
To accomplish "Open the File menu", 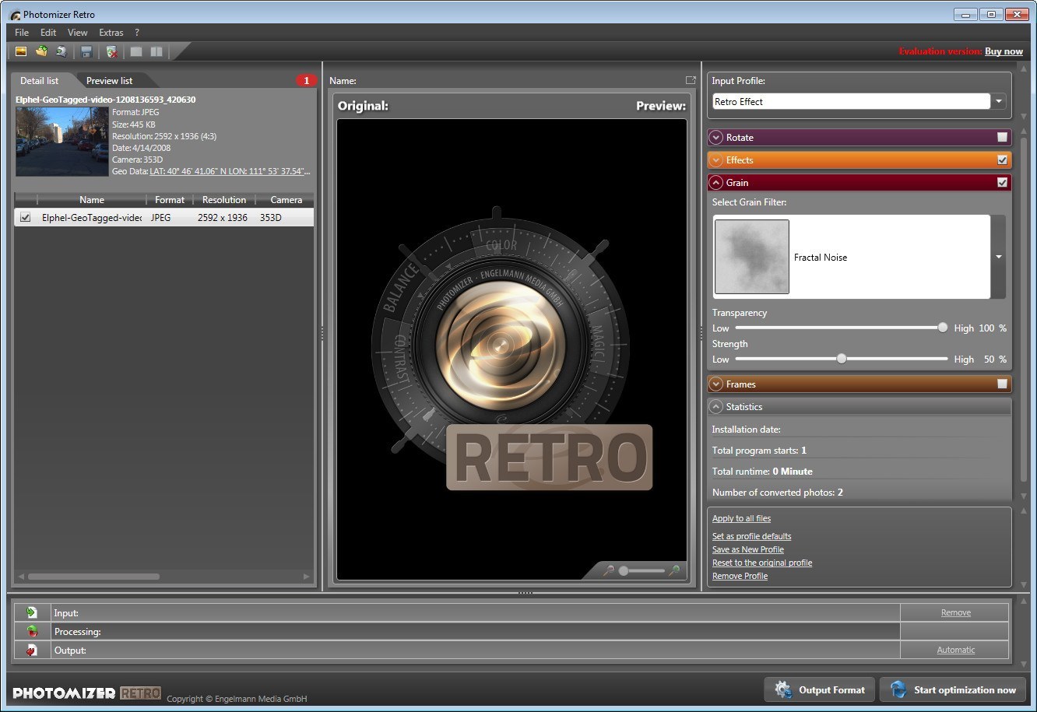I will coord(22,33).
